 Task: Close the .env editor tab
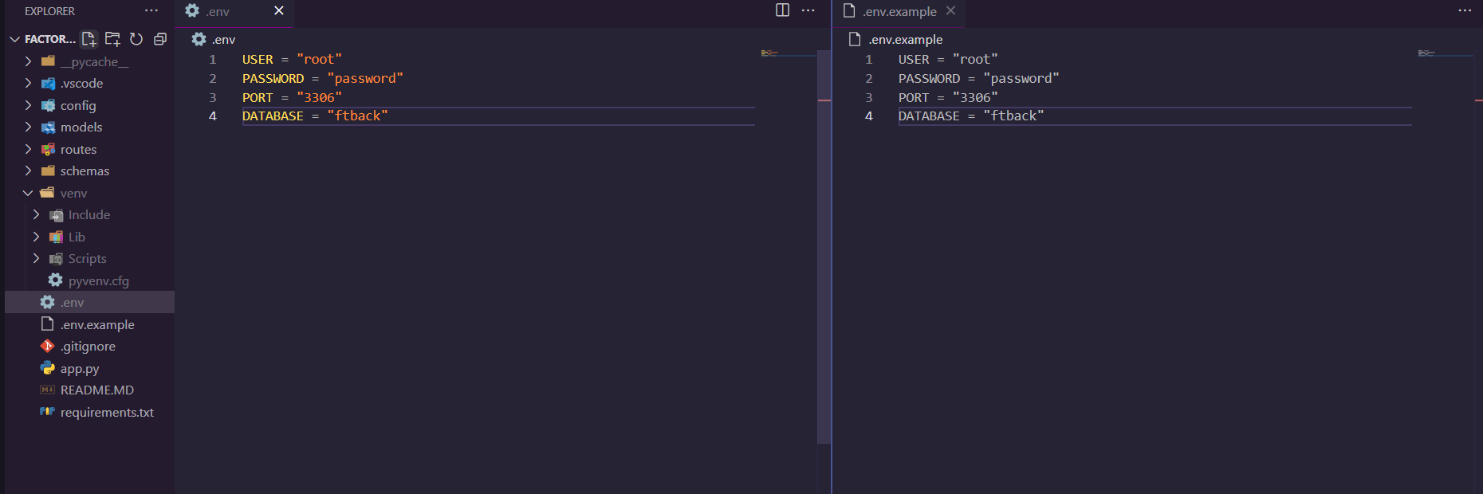pos(278,10)
